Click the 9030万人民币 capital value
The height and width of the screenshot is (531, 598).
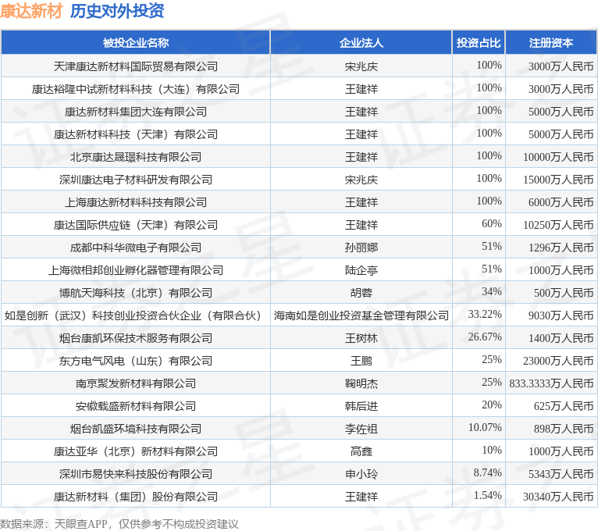(561, 315)
